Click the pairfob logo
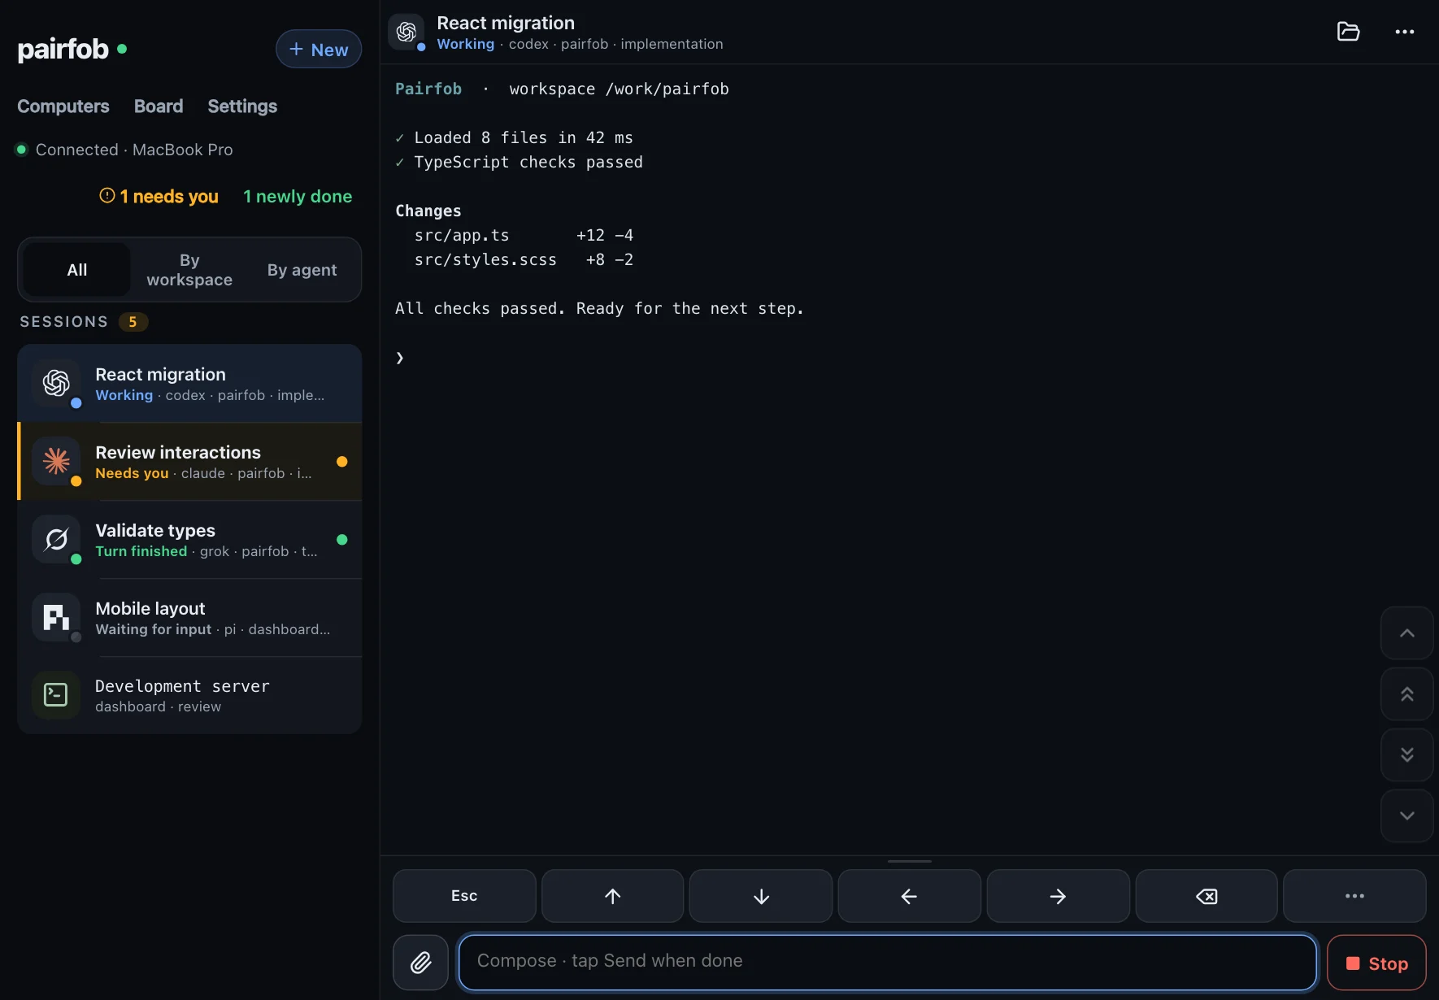Viewport: 1439px width, 1000px height. coord(63,50)
